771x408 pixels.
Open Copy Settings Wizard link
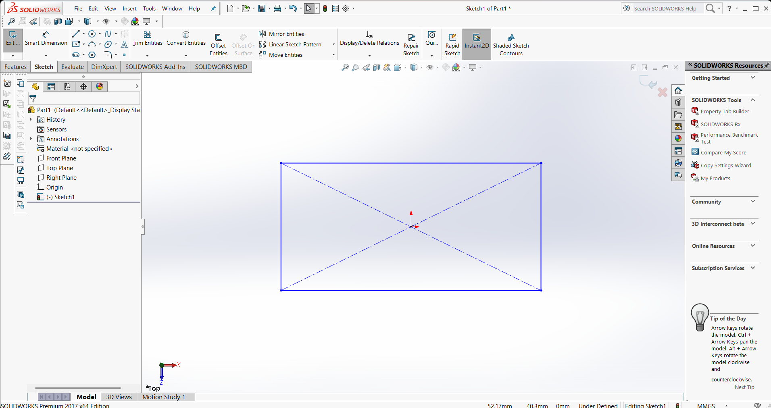click(x=726, y=166)
